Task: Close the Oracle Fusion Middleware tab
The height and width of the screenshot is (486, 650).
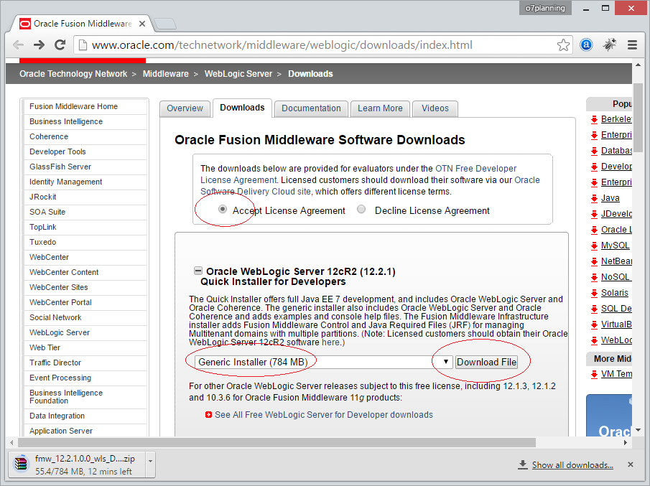Action: point(141,24)
